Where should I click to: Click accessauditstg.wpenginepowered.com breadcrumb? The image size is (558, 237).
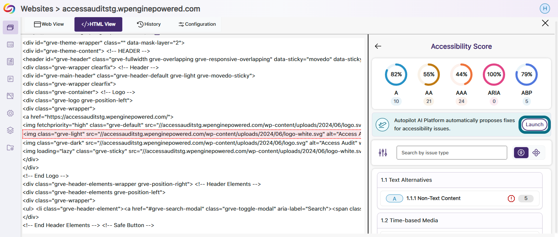point(131,9)
